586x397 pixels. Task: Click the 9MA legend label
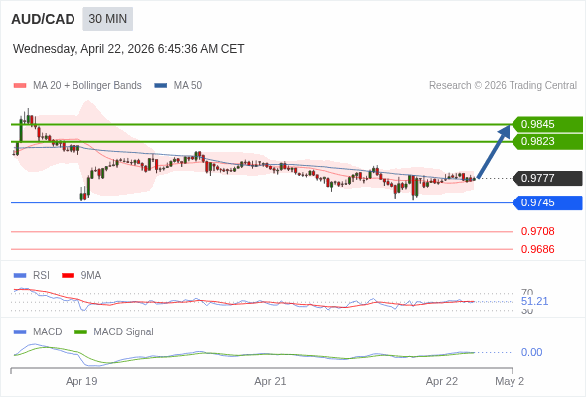pos(91,276)
